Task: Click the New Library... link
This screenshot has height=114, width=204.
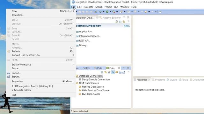Action: [82, 45]
